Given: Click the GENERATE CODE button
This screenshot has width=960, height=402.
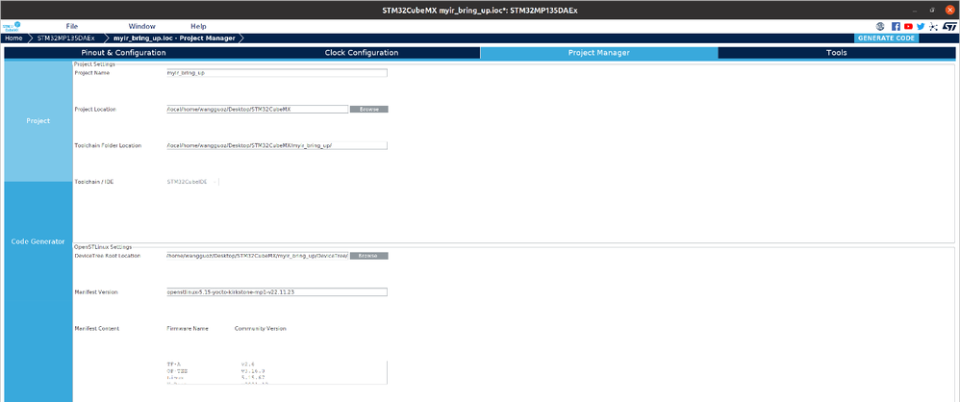Looking at the screenshot, I should coord(886,38).
